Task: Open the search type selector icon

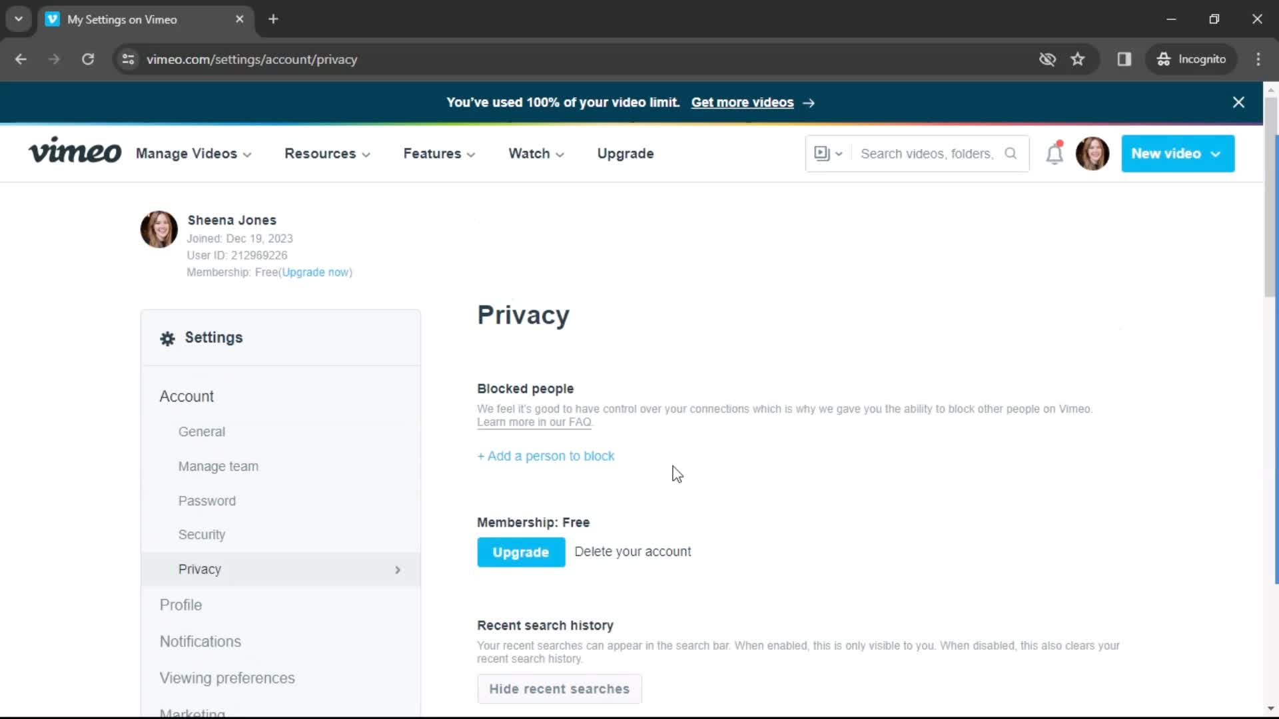Action: pos(828,154)
